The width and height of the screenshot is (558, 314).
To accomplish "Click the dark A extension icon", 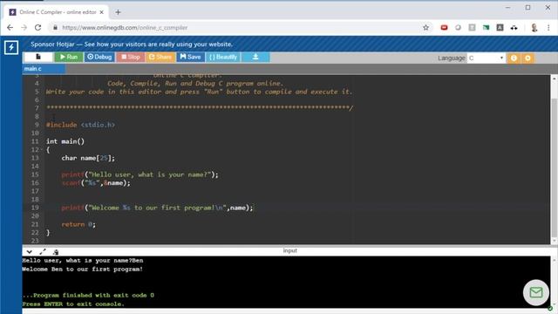I will [x=500, y=27].
